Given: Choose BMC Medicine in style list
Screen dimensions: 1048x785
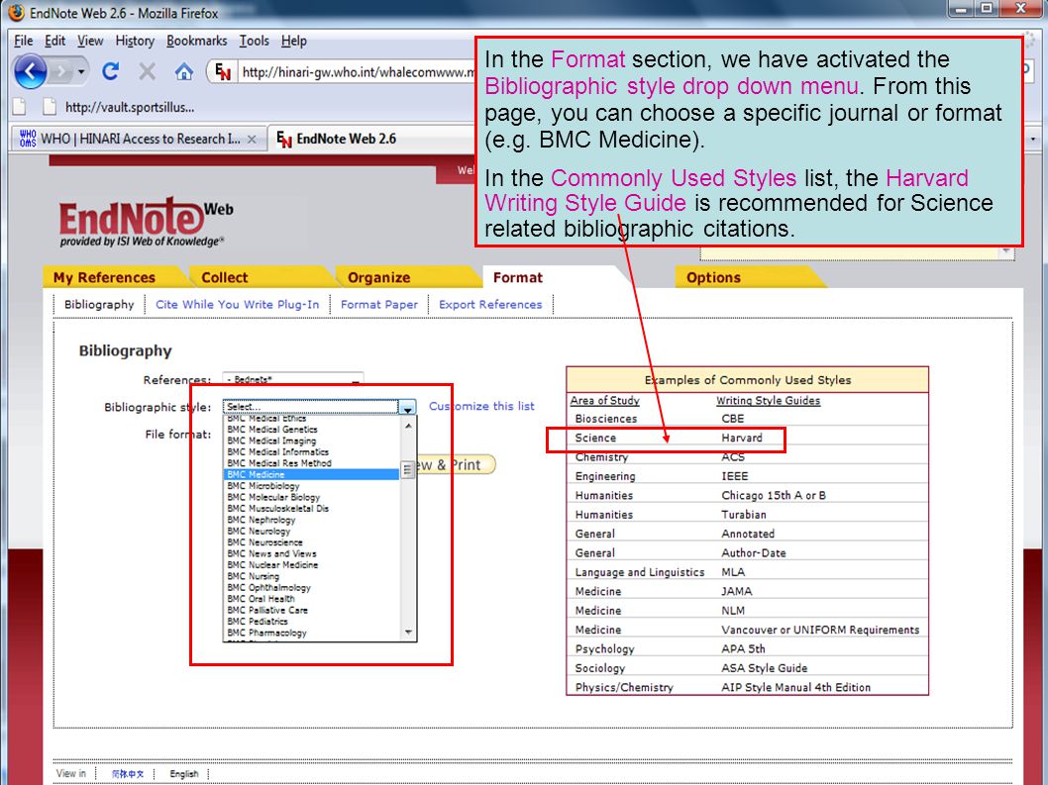Looking at the screenshot, I should (311, 474).
